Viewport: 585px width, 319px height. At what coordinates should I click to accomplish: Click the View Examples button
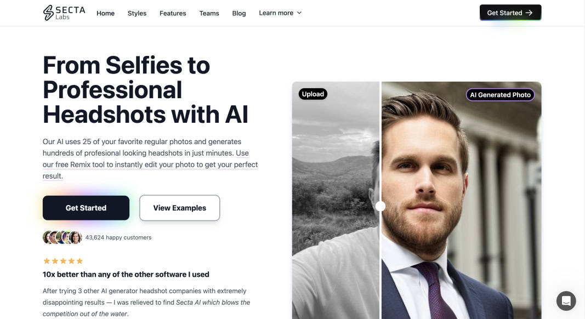coord(179,208)
